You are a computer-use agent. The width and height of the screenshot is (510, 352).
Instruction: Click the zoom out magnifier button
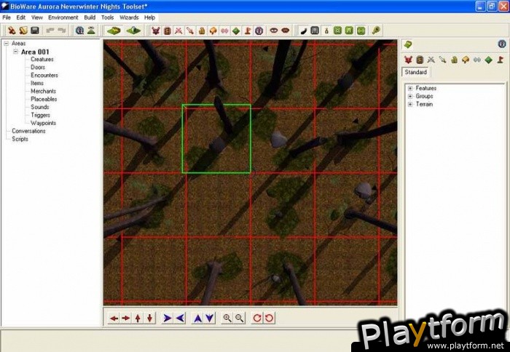pos(239,319)
